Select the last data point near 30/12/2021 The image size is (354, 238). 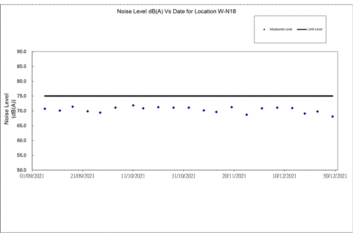pos(332,116)
